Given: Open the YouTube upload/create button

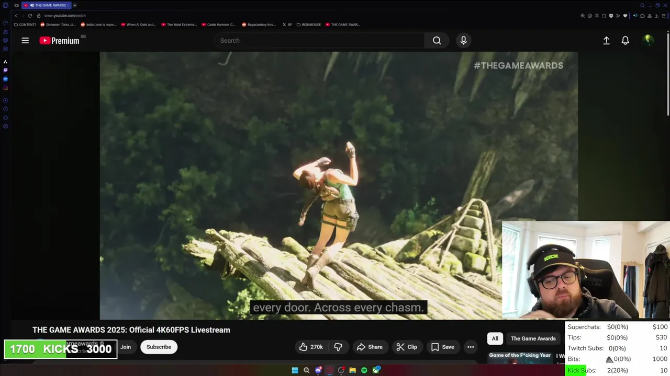Looking at the screenshot, I should click(606, 40).
